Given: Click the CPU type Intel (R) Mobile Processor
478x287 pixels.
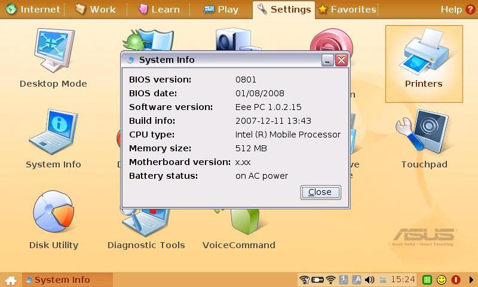Looking at the screenshot, I should [288, 135].
